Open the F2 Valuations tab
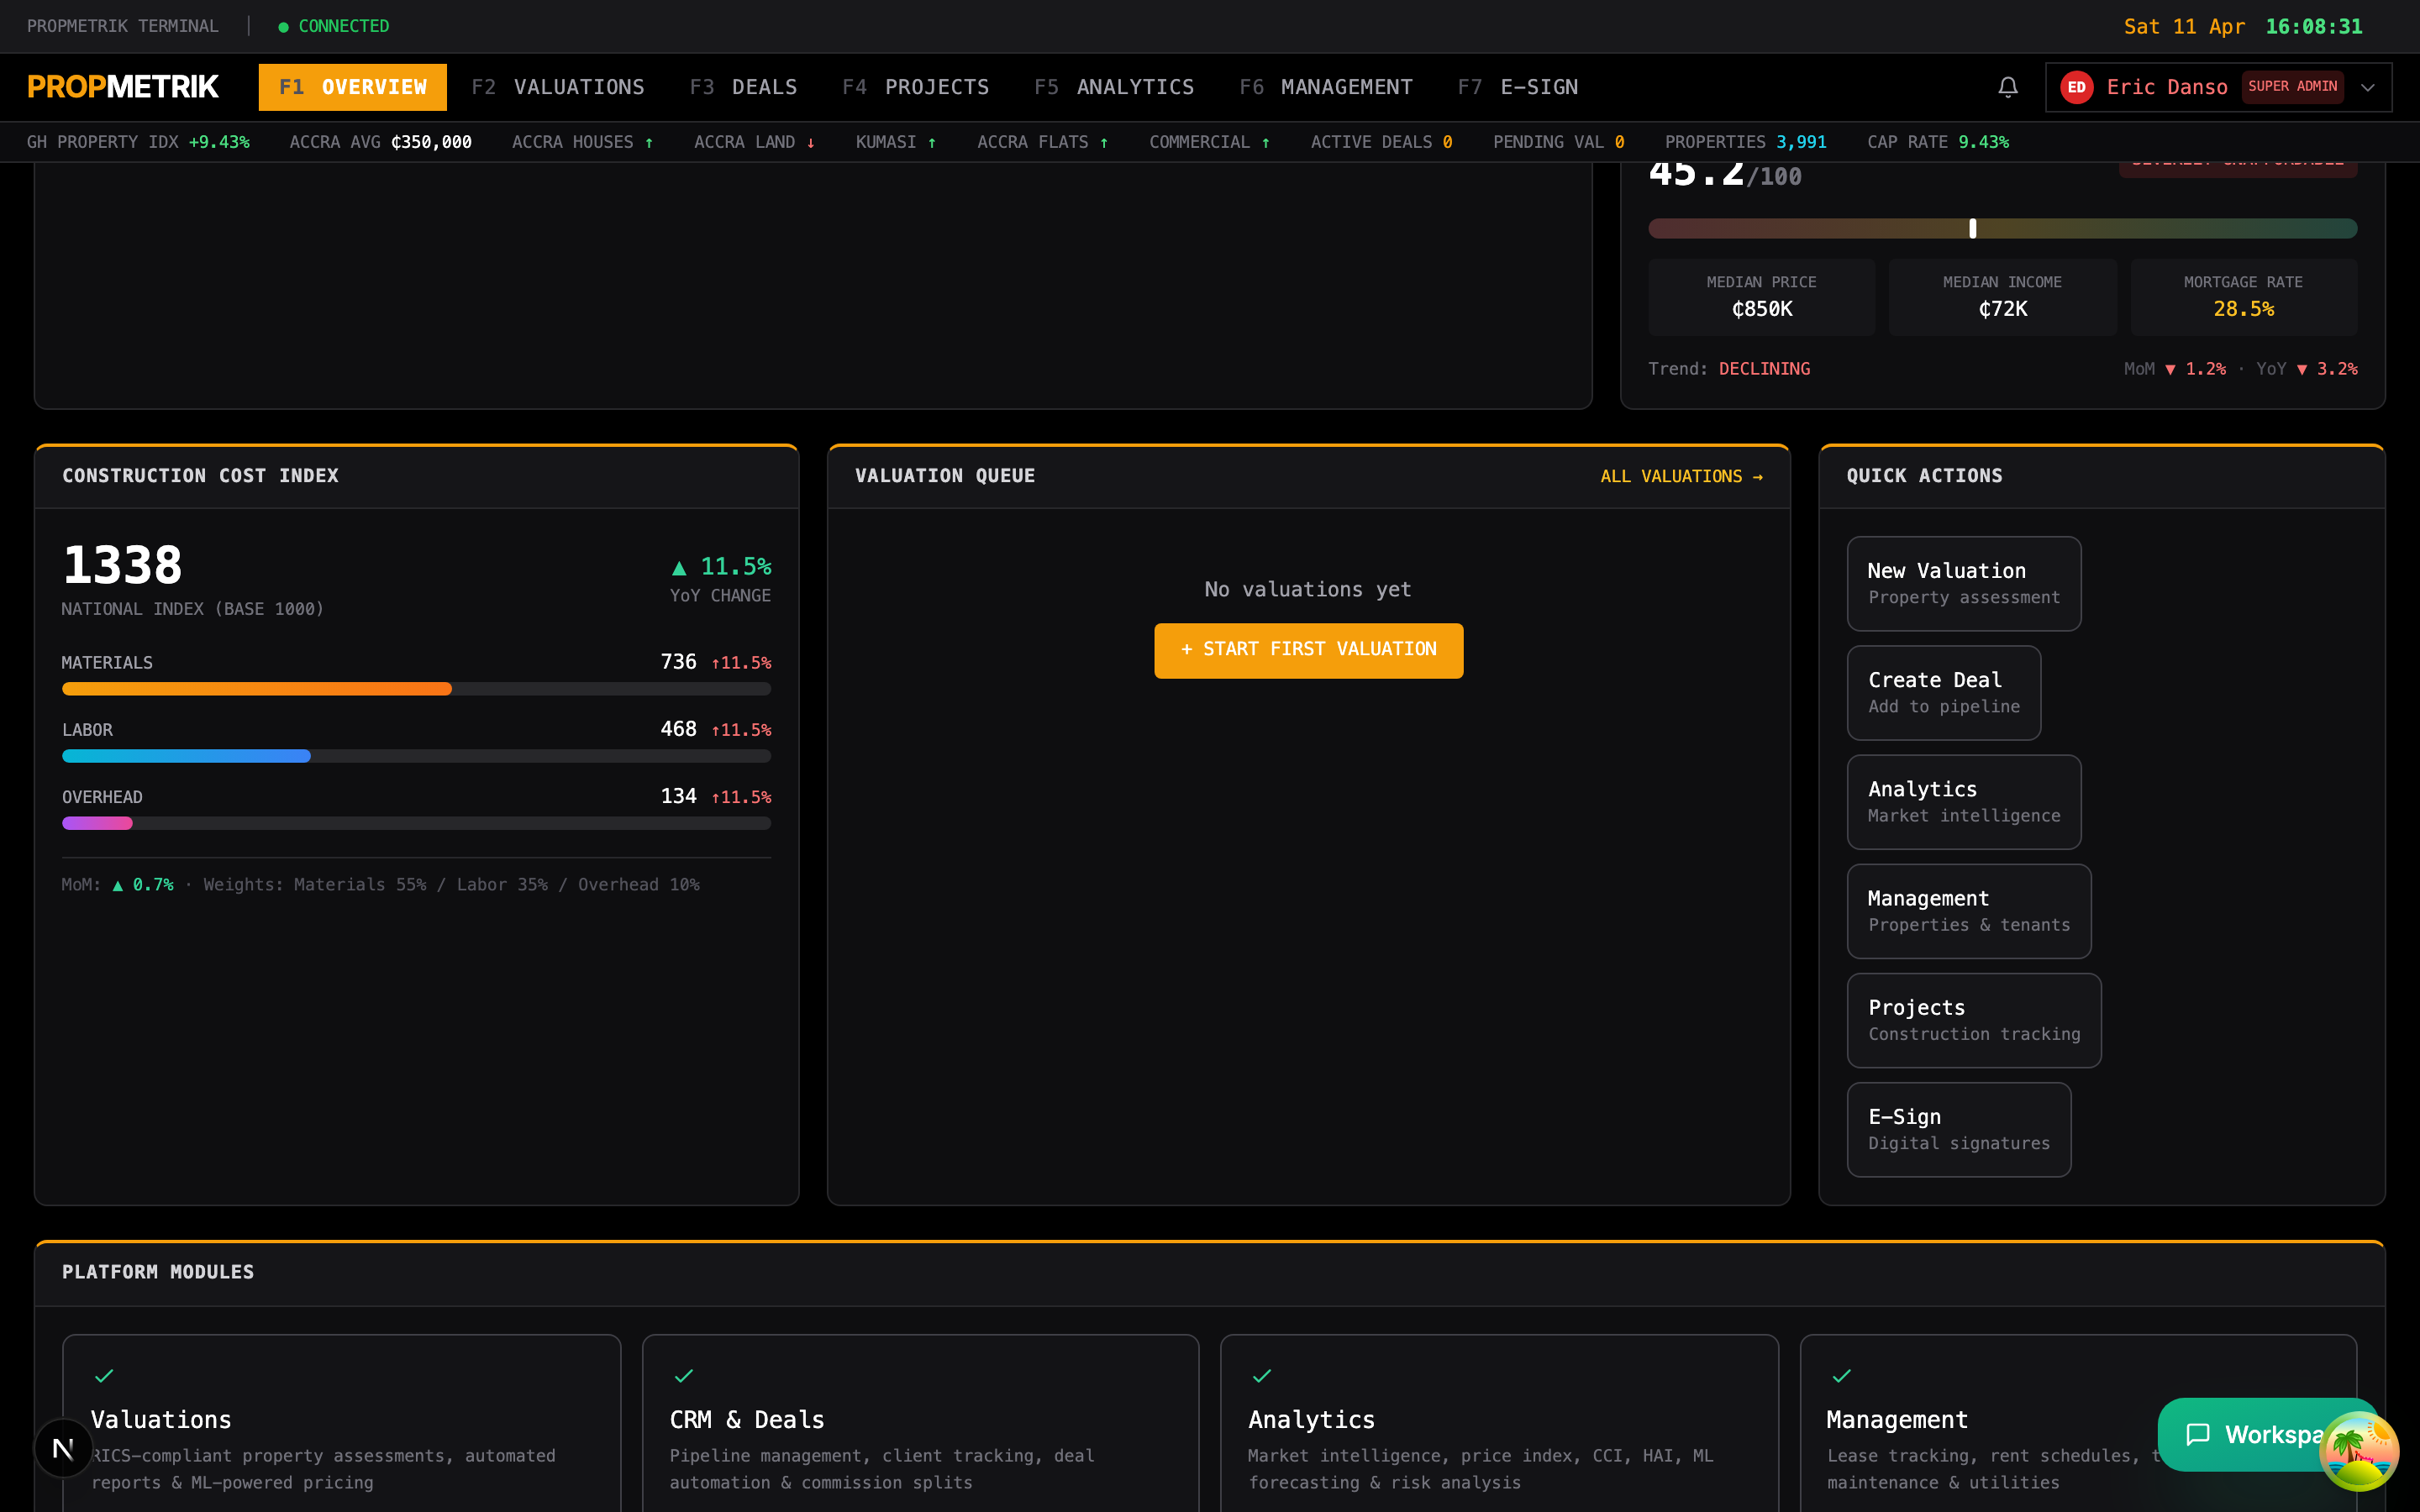This screenshot has height=1512, width=2420. pos(557,87)
